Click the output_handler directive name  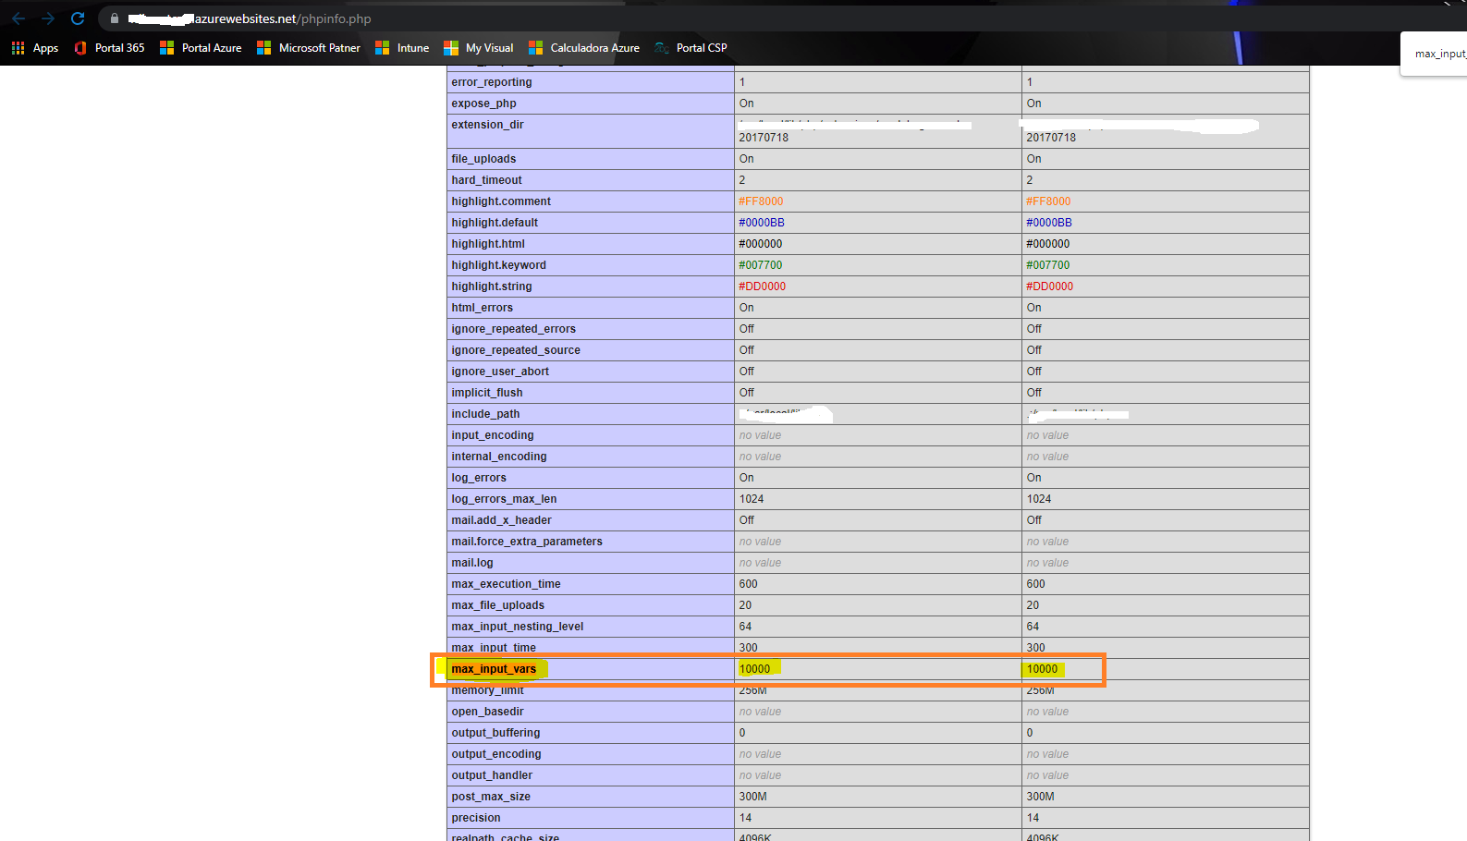pos(492,775)
